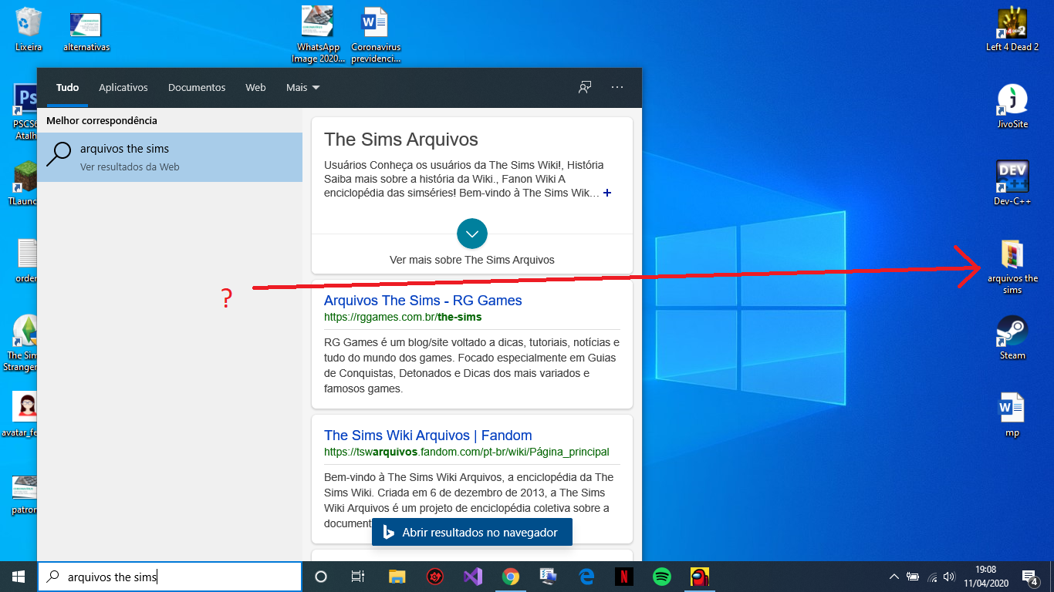Switch to the Web search tab
The height and width of the screenshot is (592, 1054).
pos(255,88)
